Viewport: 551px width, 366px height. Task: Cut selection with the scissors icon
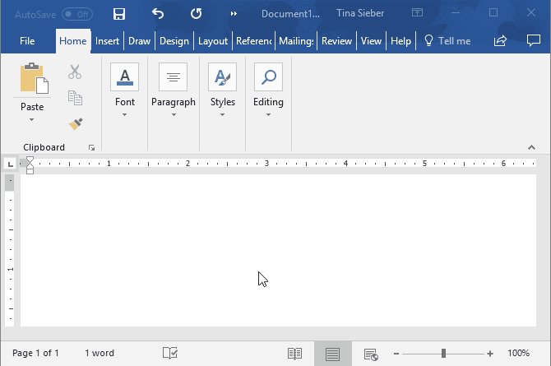click(76, 72)
